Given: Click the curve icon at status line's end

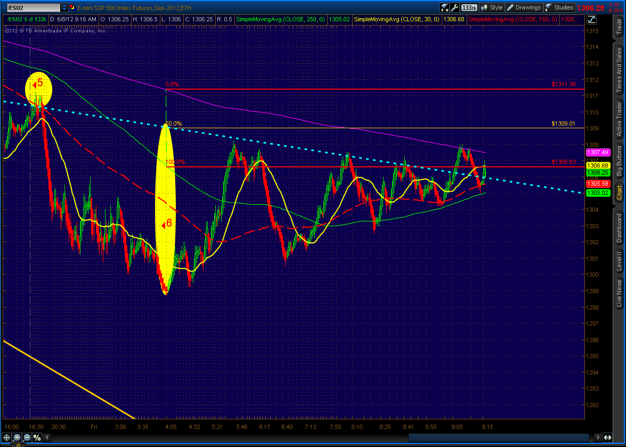Looking at the screenshot, I should pyautogui.click(x=591, y=19).
